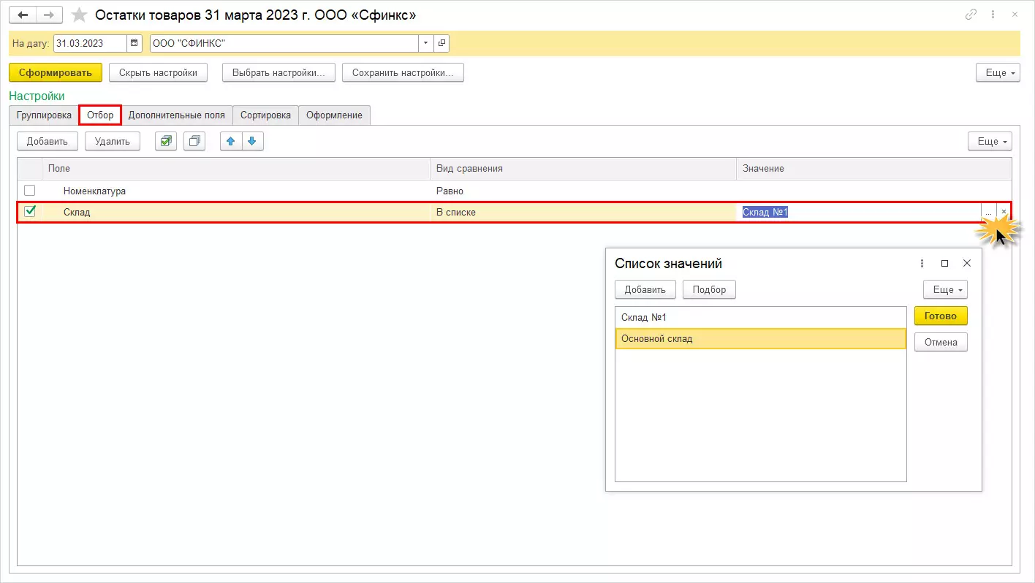The width and height of the screenshot is (1035, 583).
Task: Switch to the Группировка tab
Action: pyautogui.click(x=44, y=115)
